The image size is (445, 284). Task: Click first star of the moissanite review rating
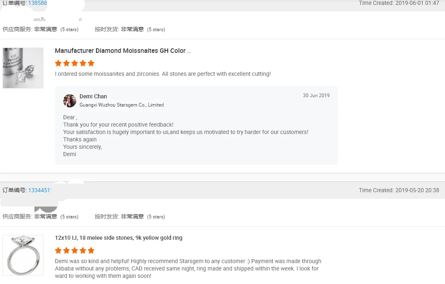[58, 63]
